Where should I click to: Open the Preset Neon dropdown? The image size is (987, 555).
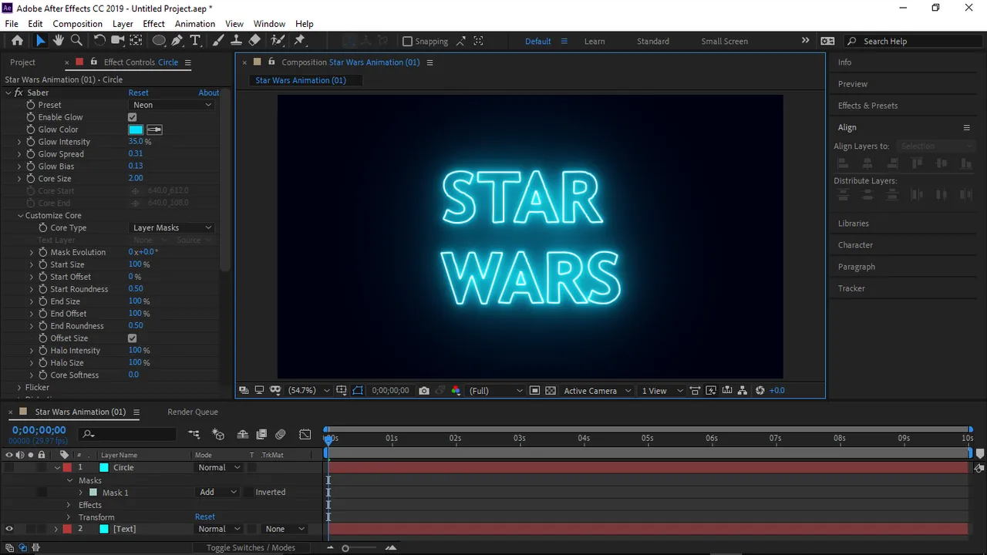point(172,105)
